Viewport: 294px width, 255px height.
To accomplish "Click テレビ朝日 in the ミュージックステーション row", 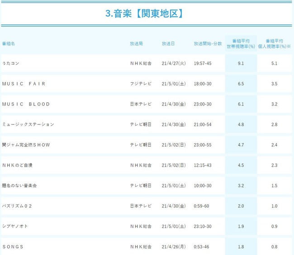I will click(141, 124).
